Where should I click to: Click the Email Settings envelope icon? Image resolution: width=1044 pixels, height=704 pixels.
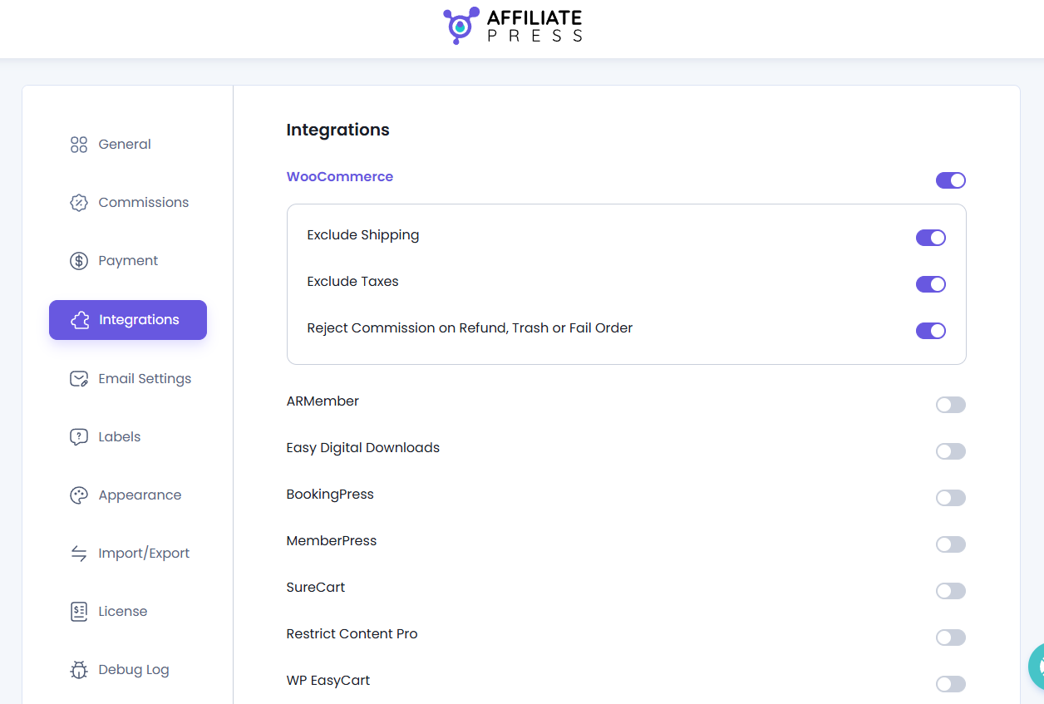click(x=78, y=378)
